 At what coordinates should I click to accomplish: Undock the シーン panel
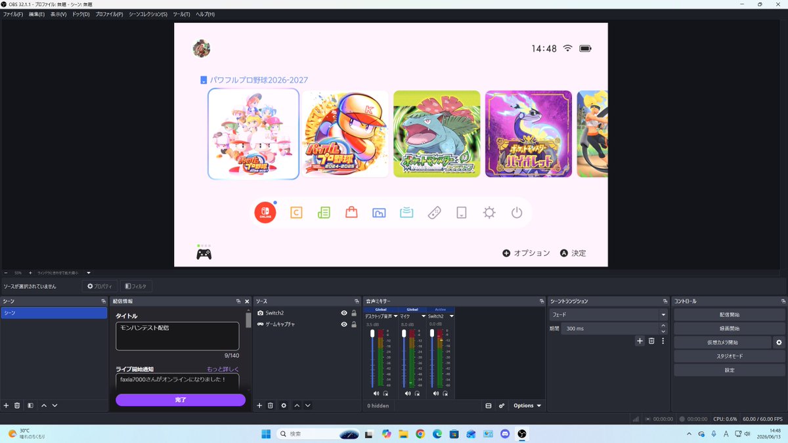(104, 301)
